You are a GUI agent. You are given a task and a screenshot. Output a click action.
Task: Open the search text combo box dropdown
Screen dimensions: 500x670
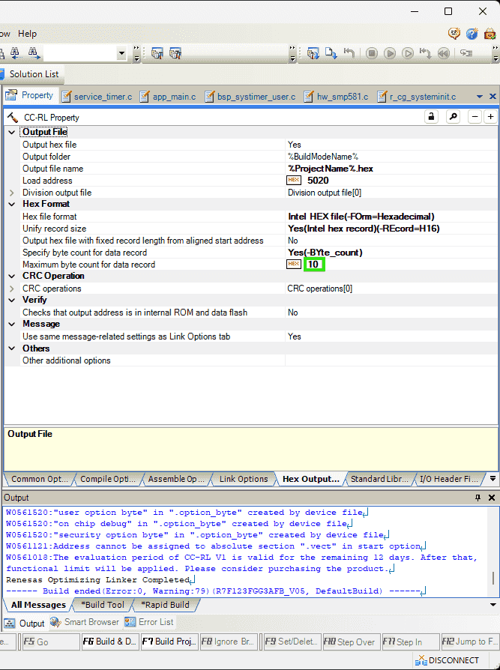122,53
